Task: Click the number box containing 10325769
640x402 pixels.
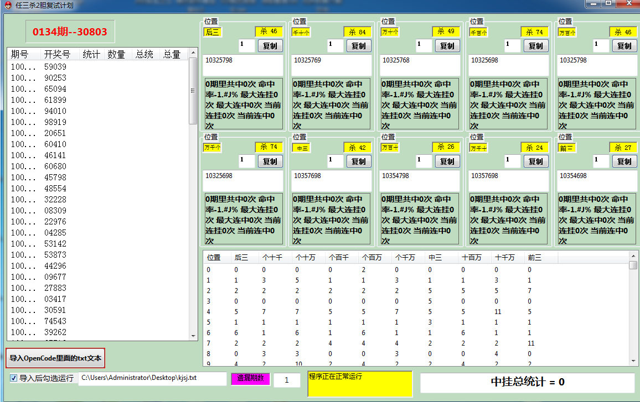Action: pyautogui.click(x=331, y=65)
